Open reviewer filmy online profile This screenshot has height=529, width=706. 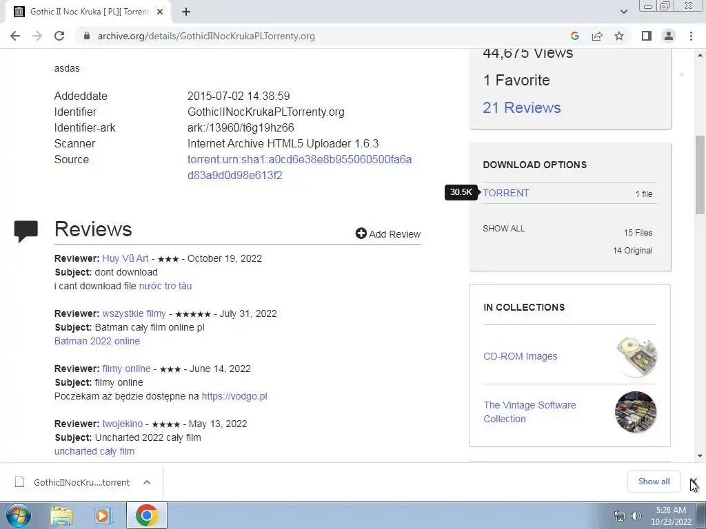(x=127, y=369)
